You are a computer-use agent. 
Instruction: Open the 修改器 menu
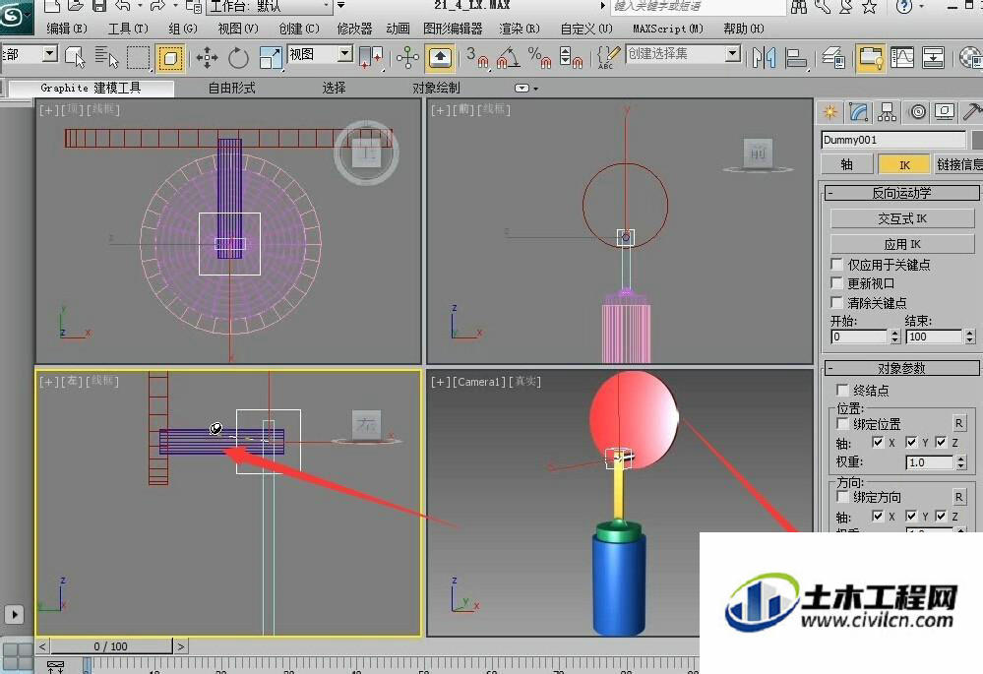pos(354,29)
